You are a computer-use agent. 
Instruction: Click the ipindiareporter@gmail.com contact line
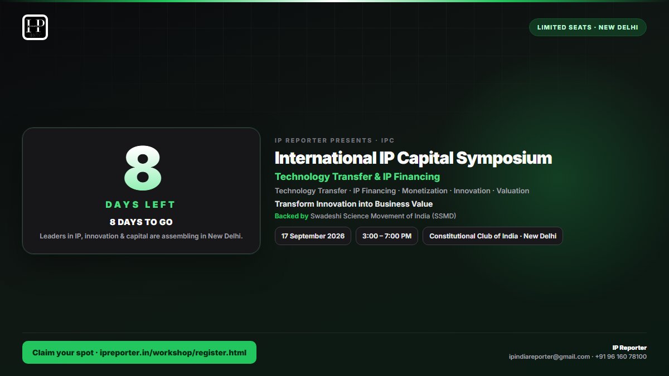click(x=578, y=357)
